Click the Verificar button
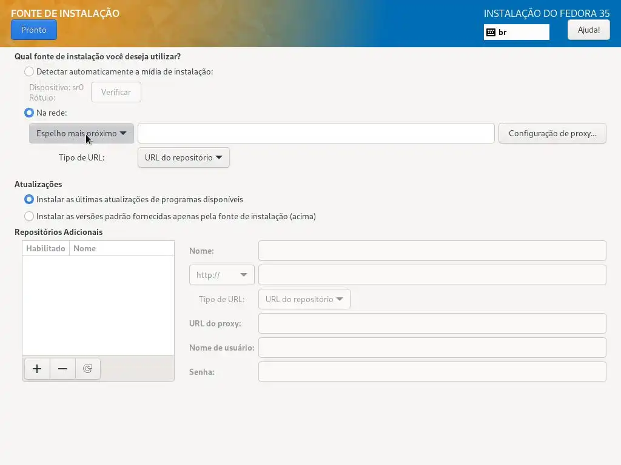The width and height of the screenshot is (621, 465). [x=116, y=92]
